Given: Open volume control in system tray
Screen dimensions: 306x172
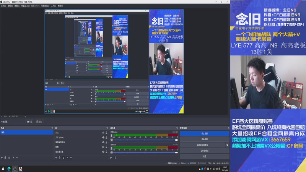Looking at the screenshot, I should [216, 169].
